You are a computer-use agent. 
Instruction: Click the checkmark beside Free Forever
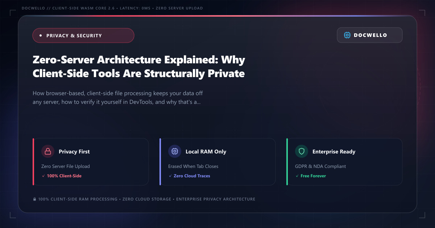coord(297,176)
